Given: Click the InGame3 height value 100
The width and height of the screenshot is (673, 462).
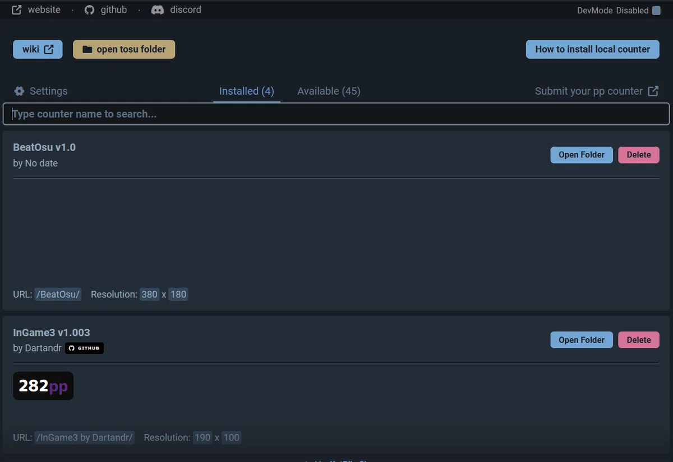Looking at the screenshot, I should pyautogui.click(x=231, y=438).
